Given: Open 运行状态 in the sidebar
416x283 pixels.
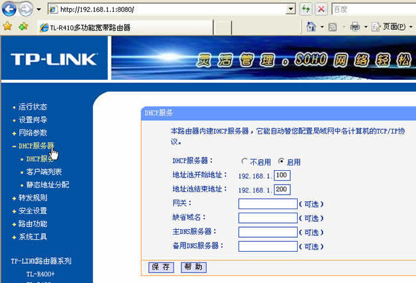Looking at the screenshot, I should pyautogui.click(x=33, y=107).
